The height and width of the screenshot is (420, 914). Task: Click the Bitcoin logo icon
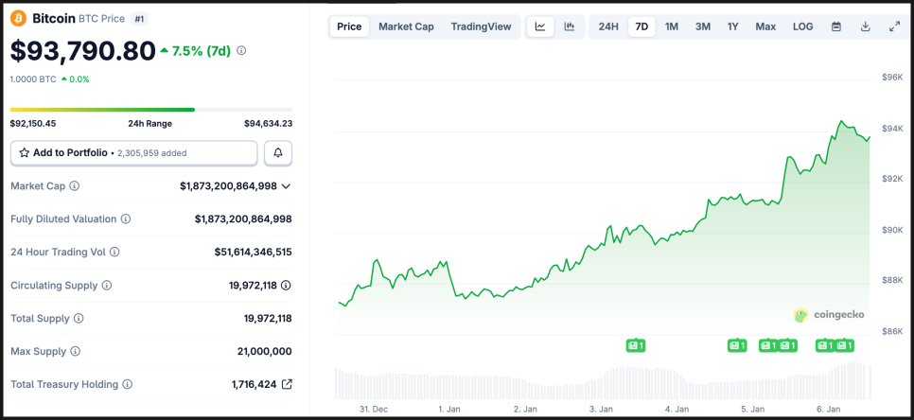[18, 18]
